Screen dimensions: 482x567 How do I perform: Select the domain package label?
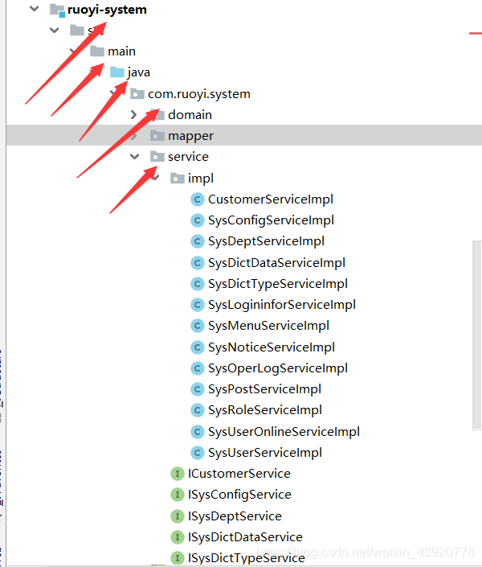click(x=190, y=115)
